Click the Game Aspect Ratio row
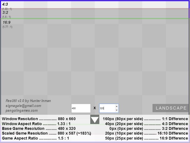The height and width of the screenshot is (143, 190). pyautogui.click(x=35, y=138)
